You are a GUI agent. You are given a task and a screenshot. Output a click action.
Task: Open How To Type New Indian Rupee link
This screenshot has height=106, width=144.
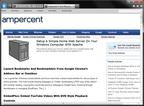[124, 93]
